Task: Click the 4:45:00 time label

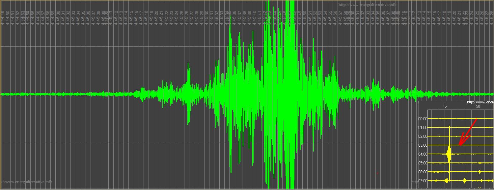Action: [x=58, y=18]
